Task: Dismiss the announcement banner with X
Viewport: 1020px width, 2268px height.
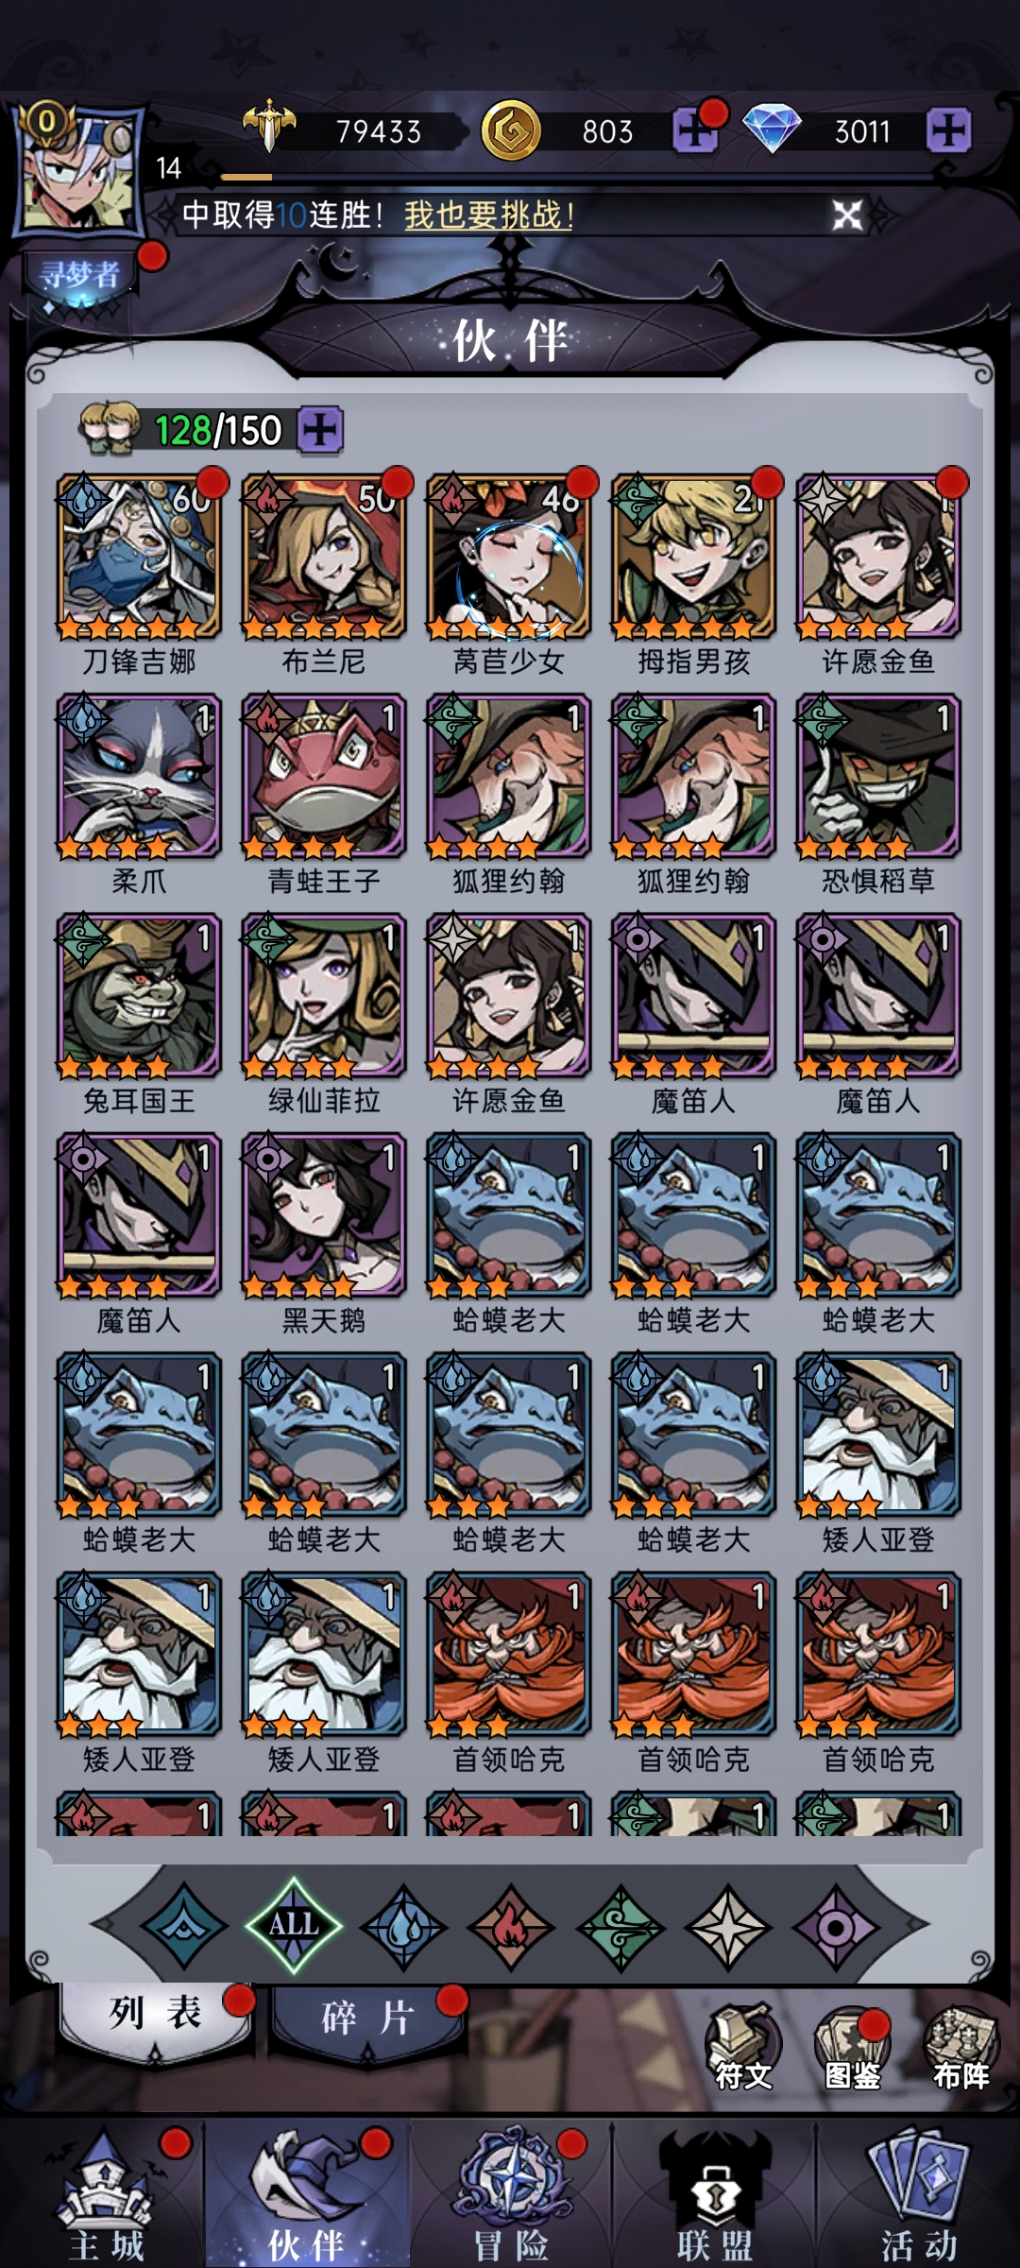Action: (x=847, y=215)
